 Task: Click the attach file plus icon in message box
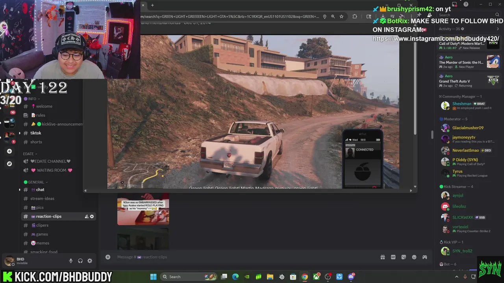pyautogui.click(x=108, y=257)
